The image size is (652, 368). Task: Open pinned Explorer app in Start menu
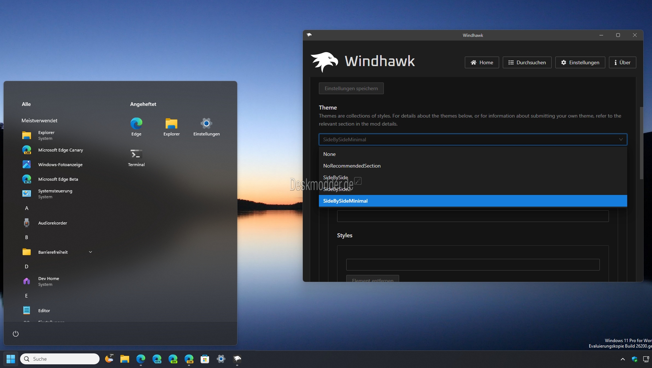point(171,127)
